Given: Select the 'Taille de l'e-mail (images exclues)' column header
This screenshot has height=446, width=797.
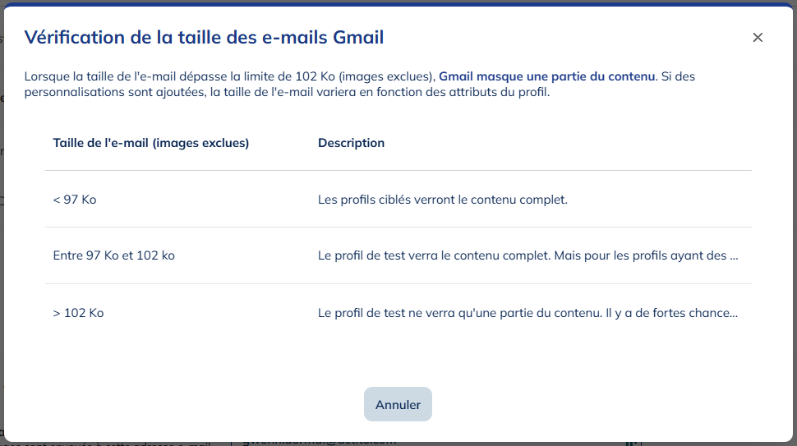Looking at the screenshot, I should (x=151, y=143).
